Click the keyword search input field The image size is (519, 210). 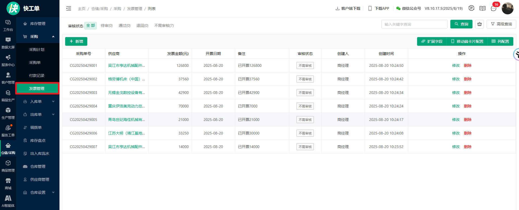(x=414, y=24)
